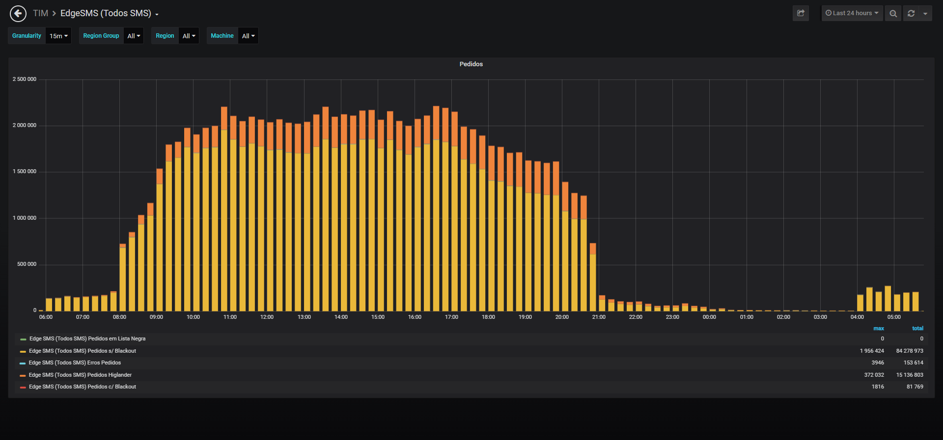The width and height of the screenshot is (943, 440).
Task: Open the Machine All dropdown
Action: click(248, 36)
